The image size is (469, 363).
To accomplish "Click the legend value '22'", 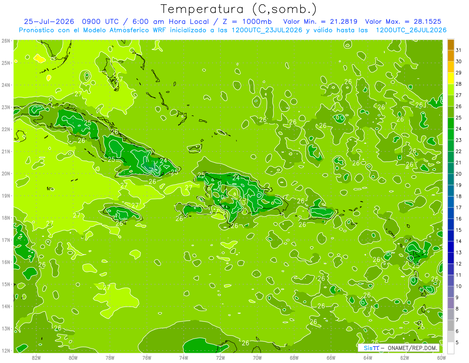I will pyautogui.click(x=459, y=151).
